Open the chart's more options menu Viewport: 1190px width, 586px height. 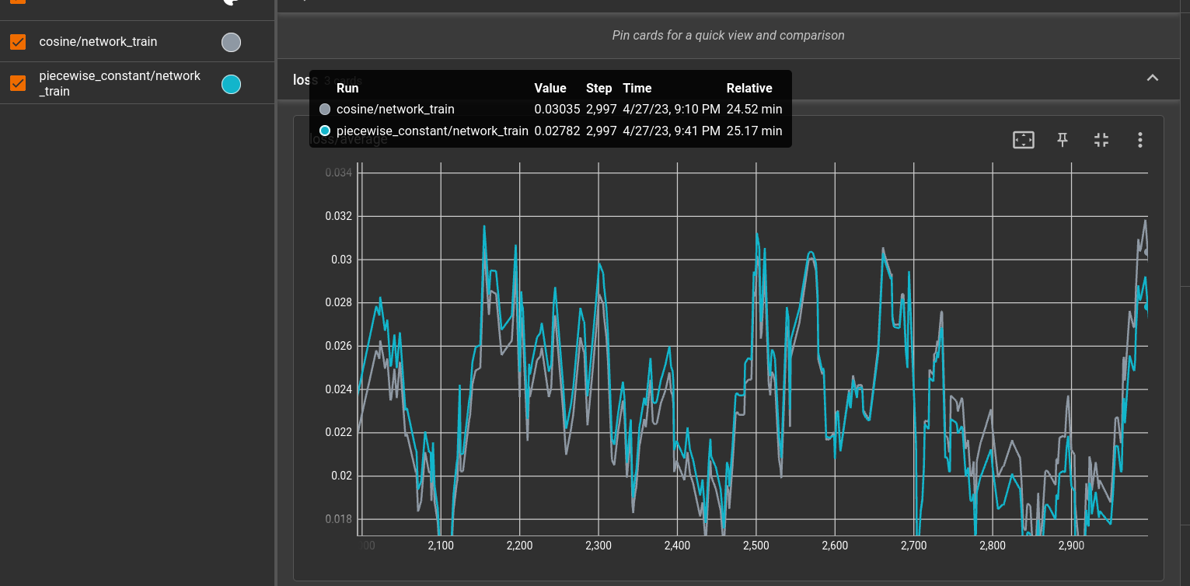1139,140
